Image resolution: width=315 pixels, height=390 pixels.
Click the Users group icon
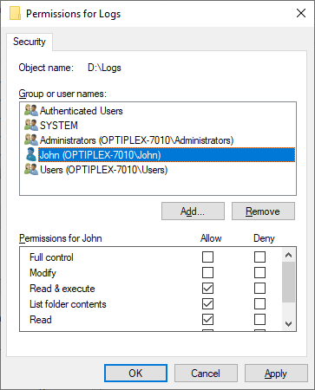pos(31,169)
